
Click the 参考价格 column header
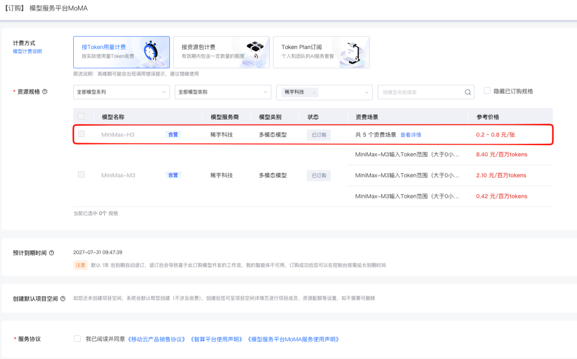(488, 117)
